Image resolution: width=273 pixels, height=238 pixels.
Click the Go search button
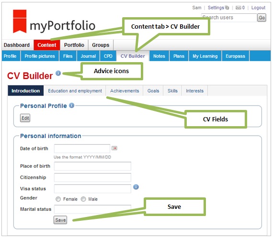(262, 18)
